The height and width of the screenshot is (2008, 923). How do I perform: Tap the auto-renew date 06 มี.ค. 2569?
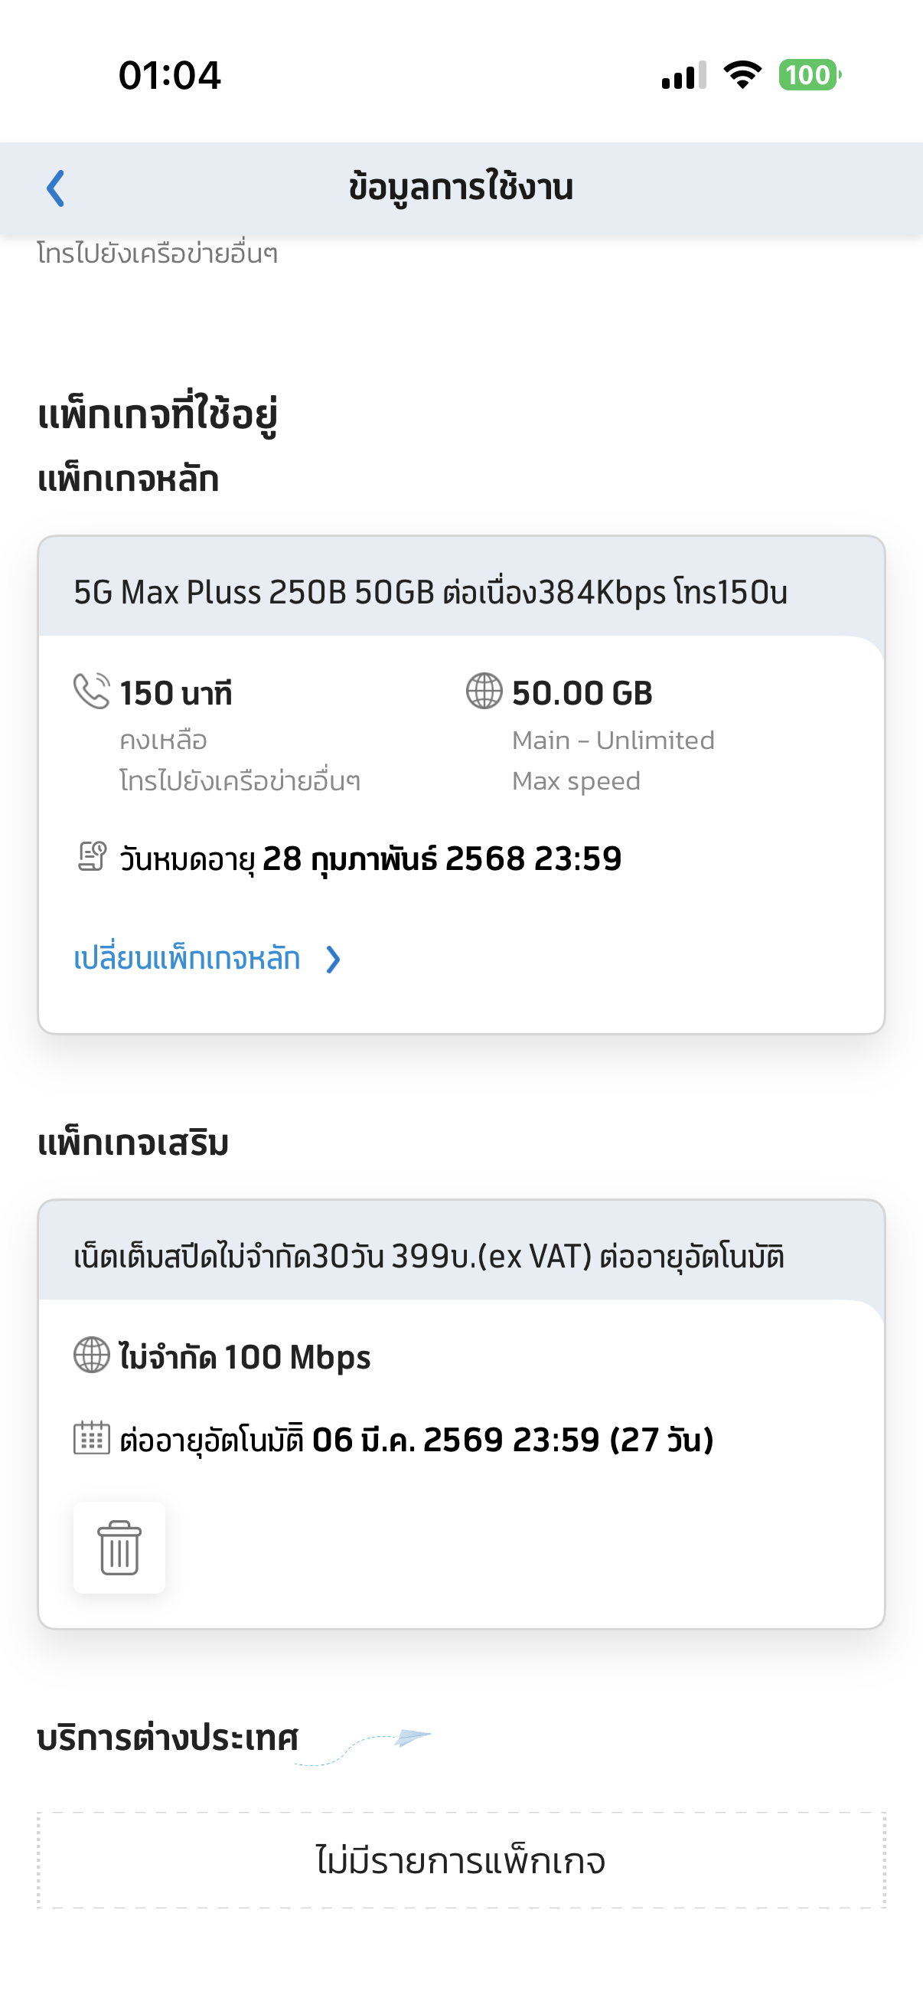point(512,1440)
